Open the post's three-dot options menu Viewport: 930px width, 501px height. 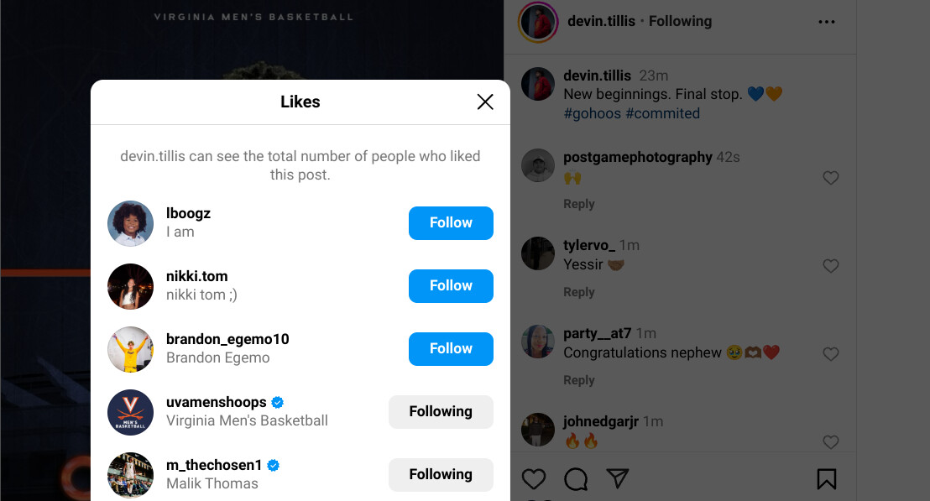click(x=827, y=22)
